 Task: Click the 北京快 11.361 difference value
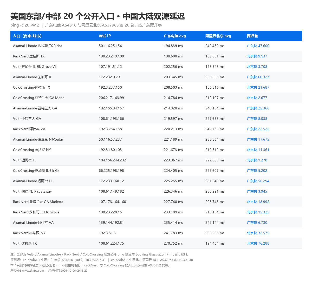point(258,150)
